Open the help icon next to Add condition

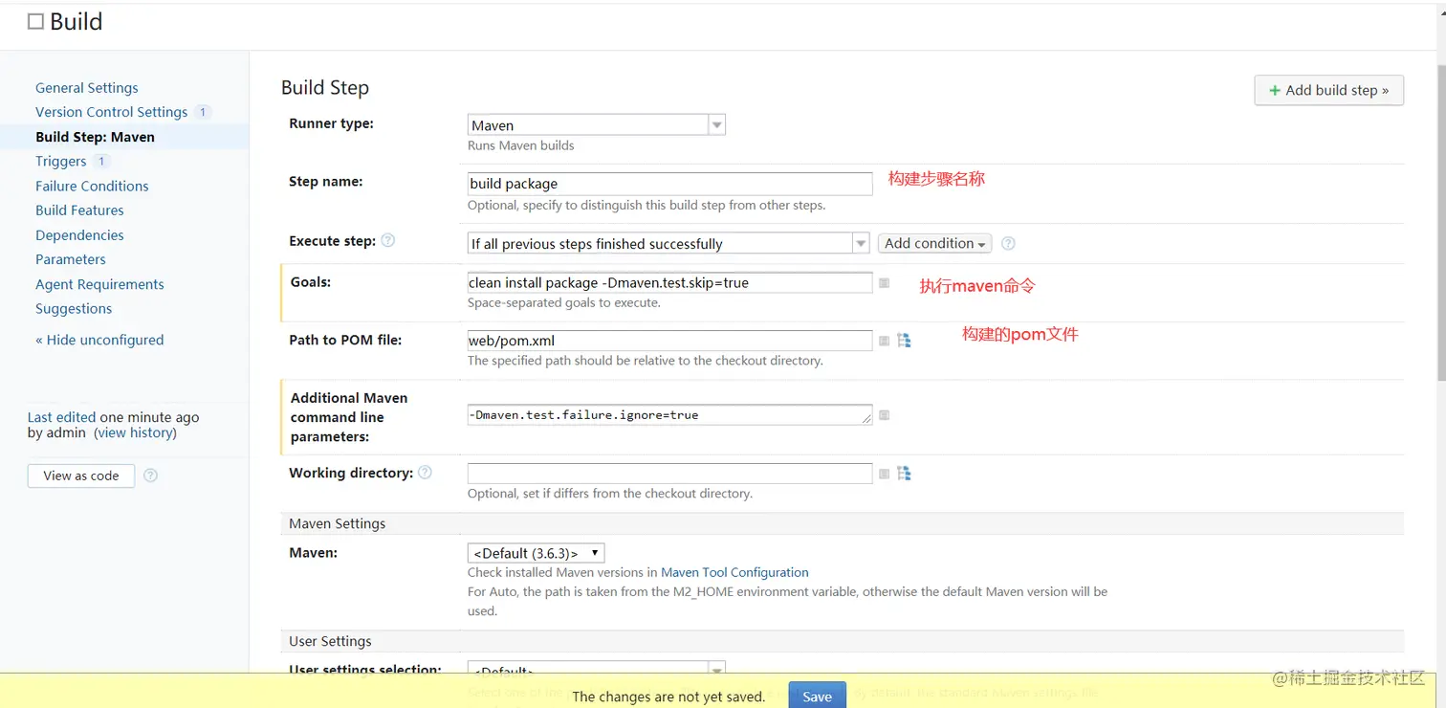point(1008,244)
